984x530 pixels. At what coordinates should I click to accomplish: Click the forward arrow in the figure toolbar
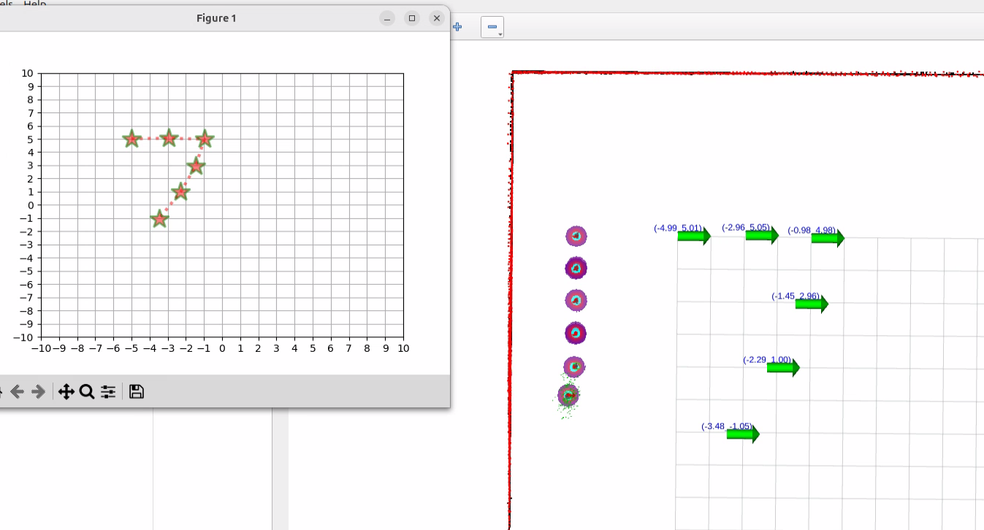point(39,392)
